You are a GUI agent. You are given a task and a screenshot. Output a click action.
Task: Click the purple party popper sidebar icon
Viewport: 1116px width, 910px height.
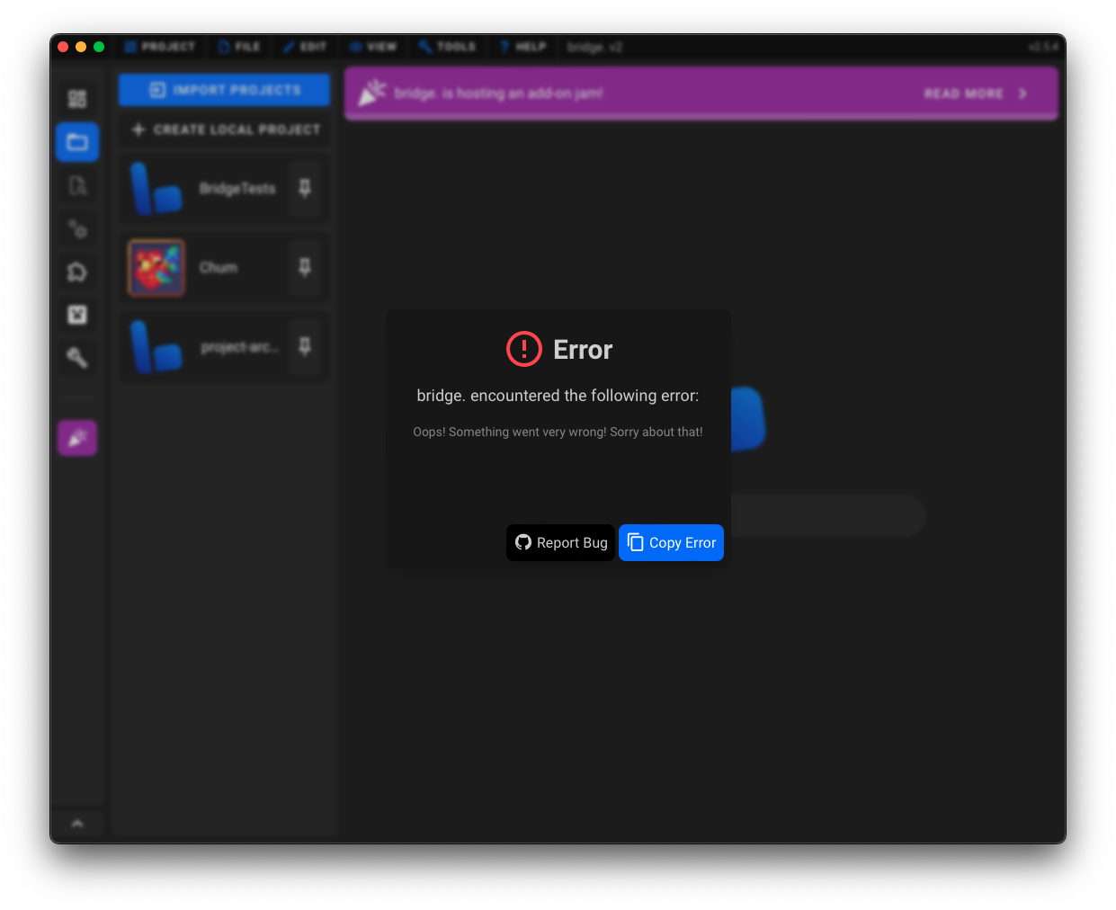(x=77, y=438)
